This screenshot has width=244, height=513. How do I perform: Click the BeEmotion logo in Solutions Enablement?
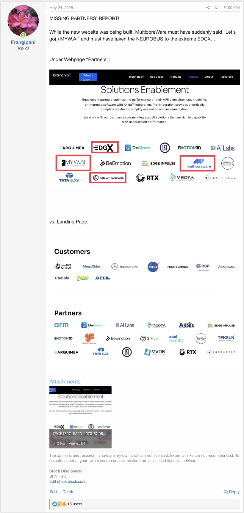[115, 163]
